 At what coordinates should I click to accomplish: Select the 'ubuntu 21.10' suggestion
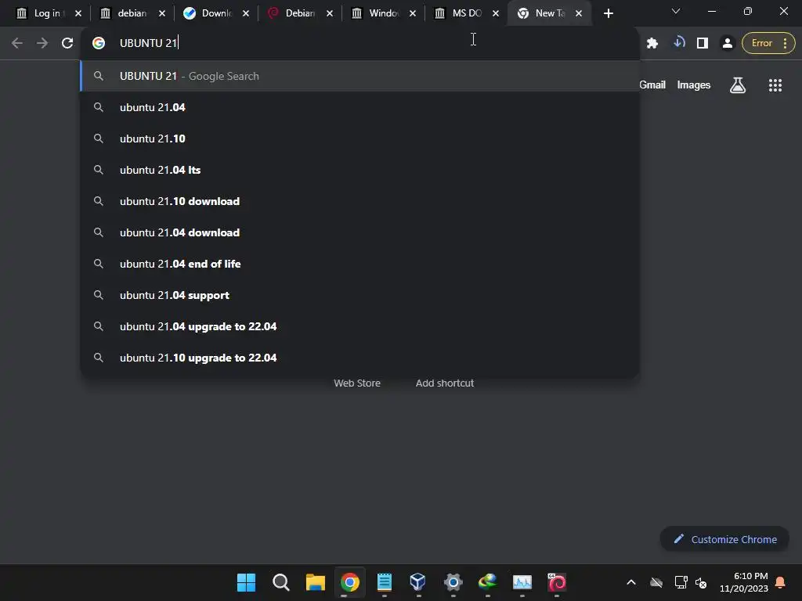[360, 139]
